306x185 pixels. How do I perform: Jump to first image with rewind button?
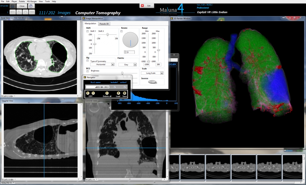coord(13,12)
